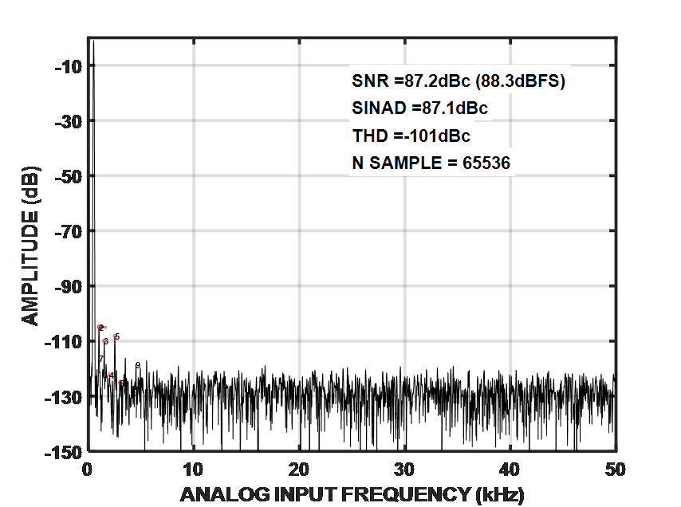The height and width of the screenshot is (507, 681).
Task: Click the -30 y-axis tick label
Action: click(69, 123)
